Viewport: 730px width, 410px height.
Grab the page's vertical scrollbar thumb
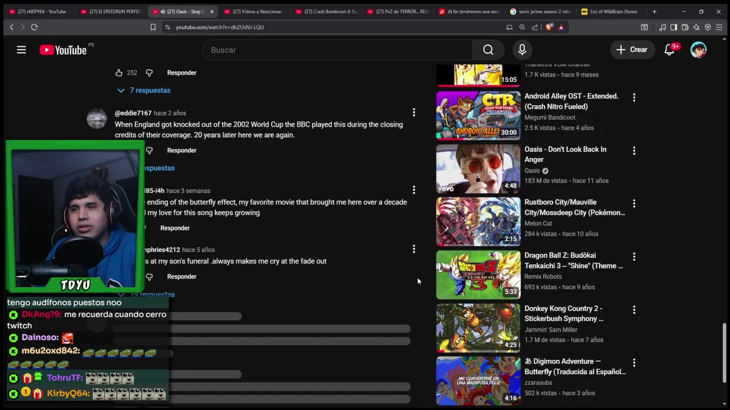pos(725,353)
